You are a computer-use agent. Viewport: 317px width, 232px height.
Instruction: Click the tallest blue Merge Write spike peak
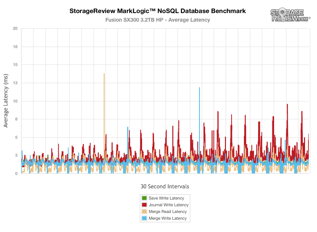[x=200, y=88]
